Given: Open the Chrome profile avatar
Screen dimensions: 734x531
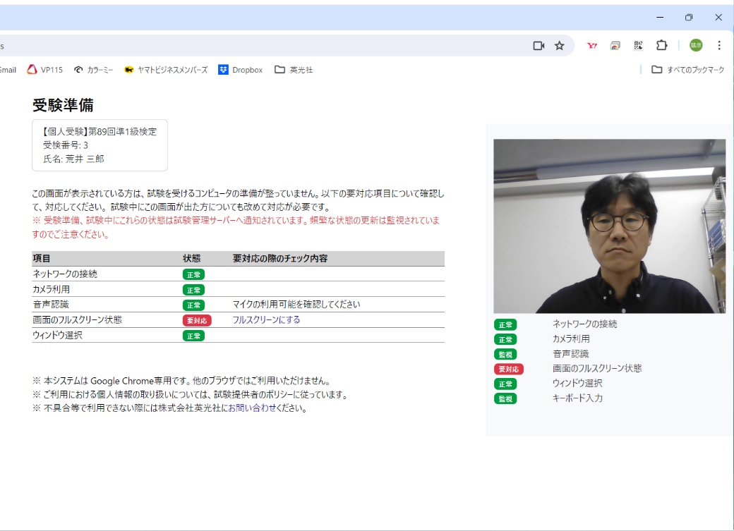Looking at the screenshot, I should (x=696, y=45).
